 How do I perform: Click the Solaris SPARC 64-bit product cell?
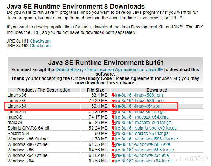coord(44,128)
